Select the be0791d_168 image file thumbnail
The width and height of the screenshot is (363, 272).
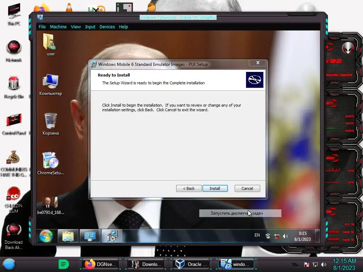pos(50,205)
